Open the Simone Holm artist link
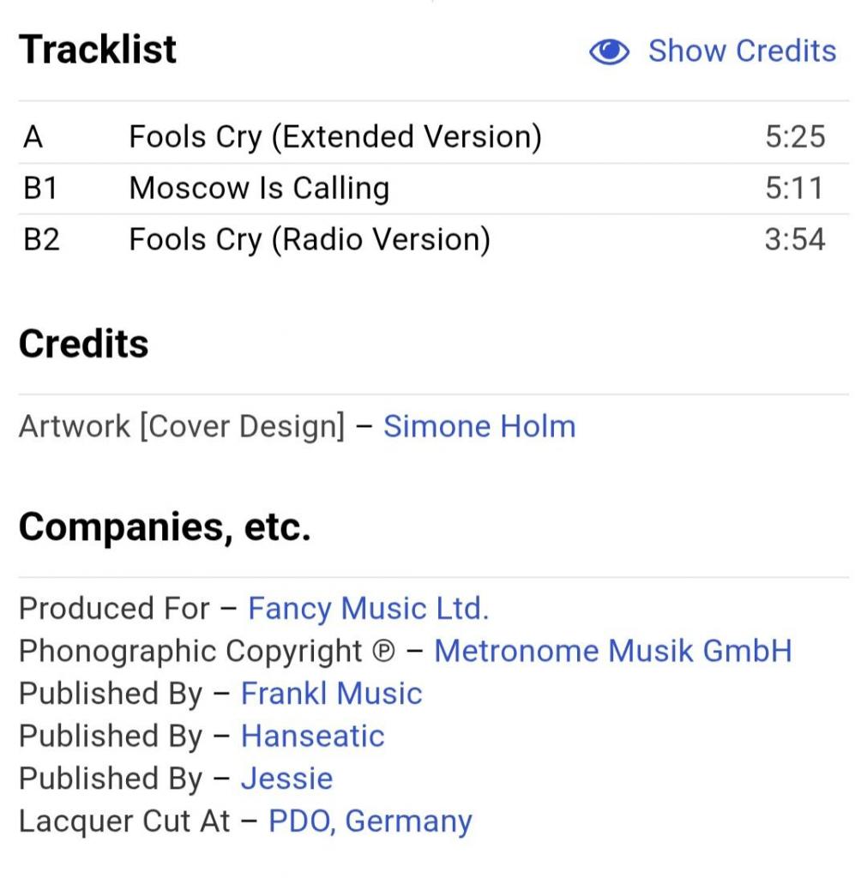 click(479, 426)
